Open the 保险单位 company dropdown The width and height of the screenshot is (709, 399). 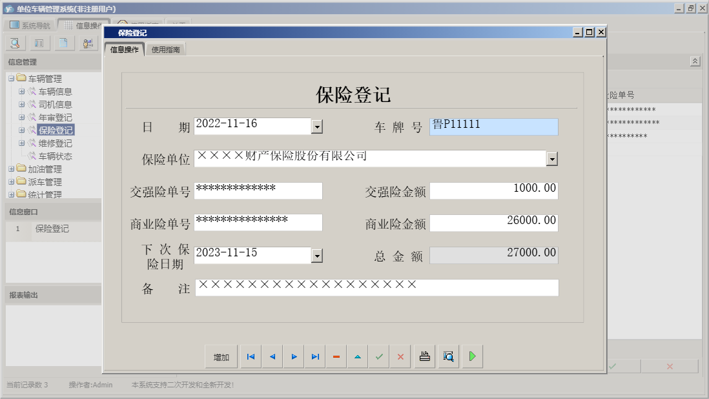pyautogui.click(x=552, y=158)
